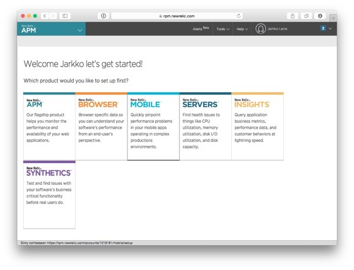Open the Share sheet icon
This screenshot has width=354, height=270.
pos(293,16)
